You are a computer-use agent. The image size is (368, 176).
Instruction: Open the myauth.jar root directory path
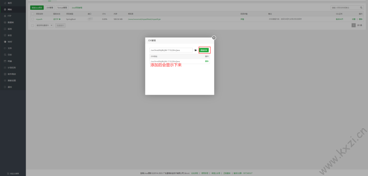144,19
